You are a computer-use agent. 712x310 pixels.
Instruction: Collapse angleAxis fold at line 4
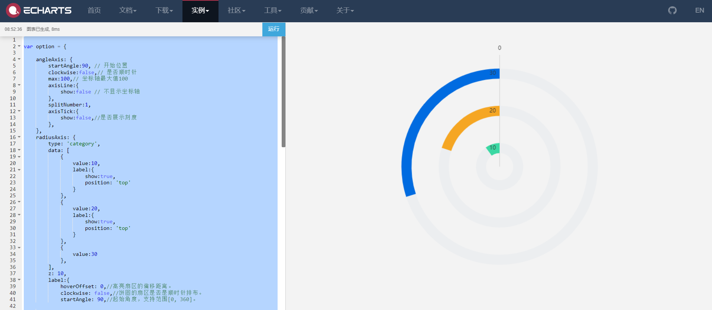19,59
